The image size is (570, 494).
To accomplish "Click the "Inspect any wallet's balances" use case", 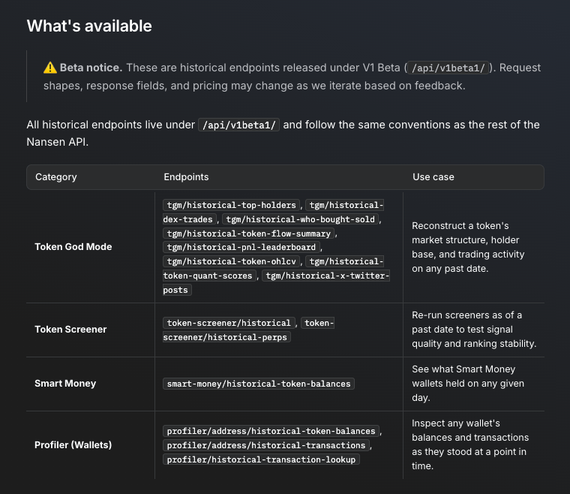I will tap(470, 444).
